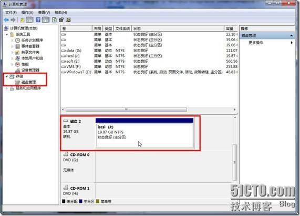
Task: Click the 事件查看器 book icon
Action: (18, 46)
